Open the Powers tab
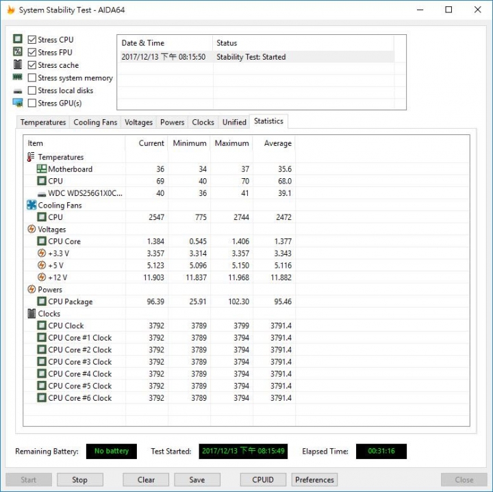493x492 pixels. point(172,122)
